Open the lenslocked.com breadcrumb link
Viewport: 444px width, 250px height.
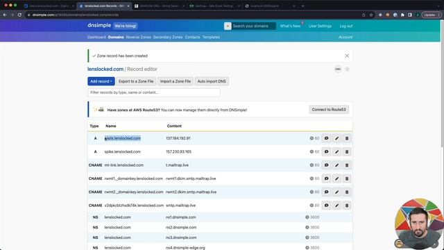[105, 69]
